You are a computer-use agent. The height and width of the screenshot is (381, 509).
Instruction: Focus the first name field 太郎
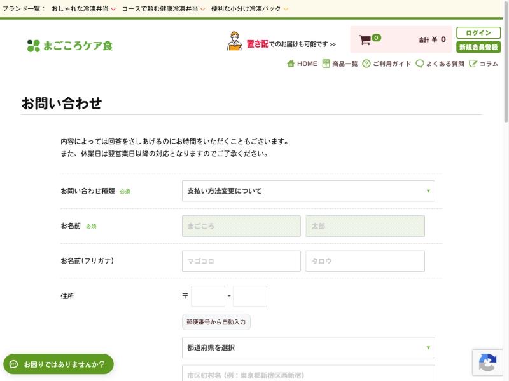coord(365,226)
